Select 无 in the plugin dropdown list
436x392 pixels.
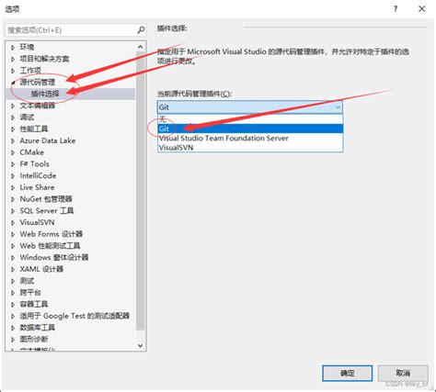[250, 119]
